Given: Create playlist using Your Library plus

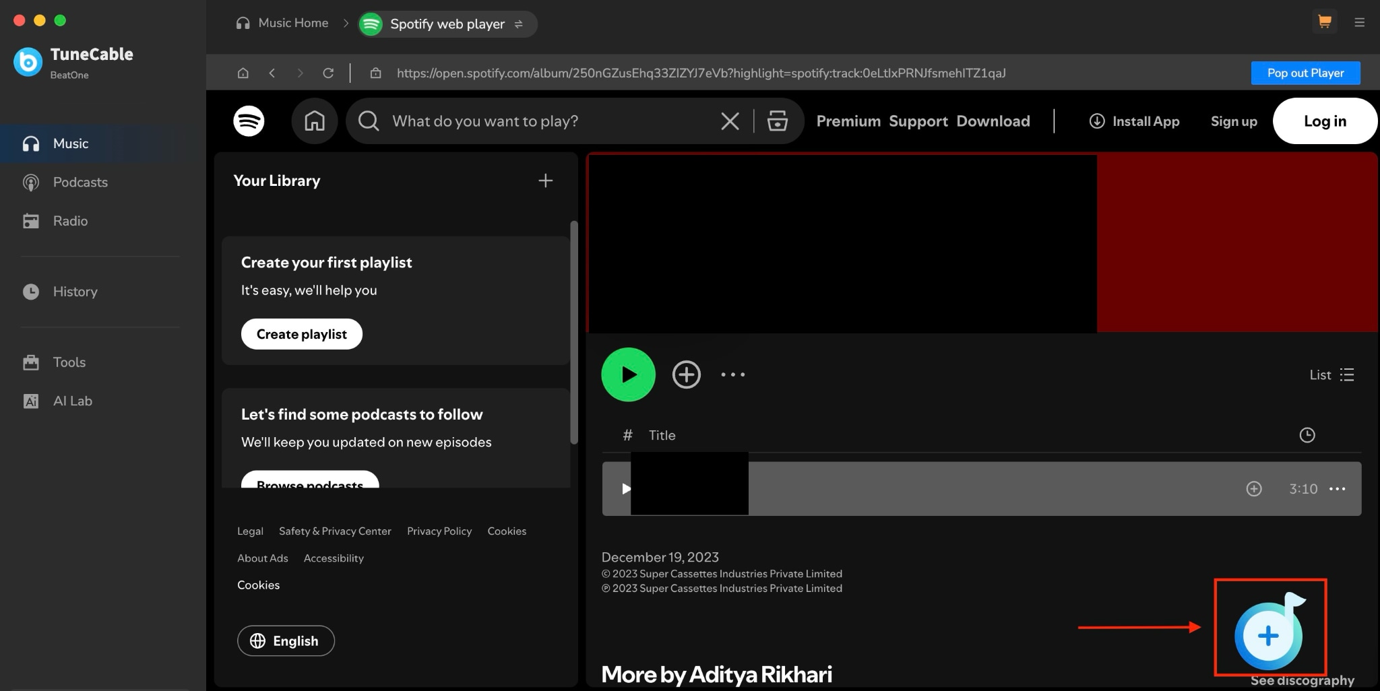Looking at the screenshot, I should 545,180.
